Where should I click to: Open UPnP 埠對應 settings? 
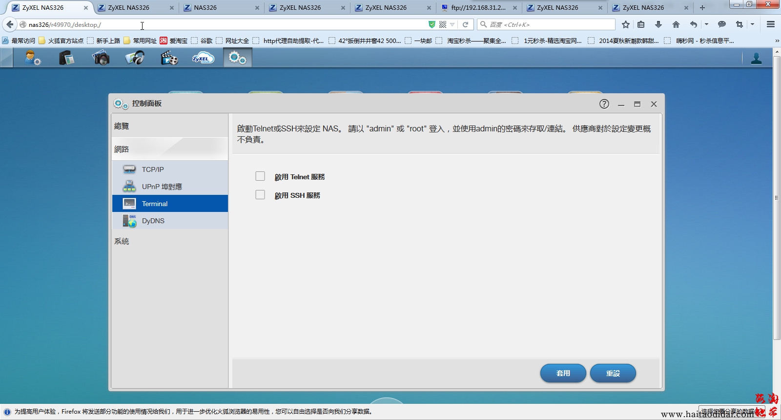coord(162,187)
